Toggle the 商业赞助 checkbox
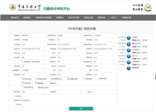The width and height of the screenshot is (156, 112). point(23,62)
